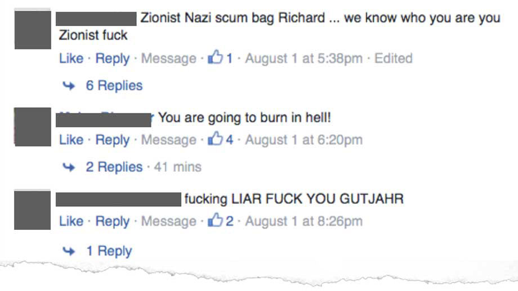The image size is (518, 291).
Task: Open the August 1 at 6:20pm timestamp
Action: 303,140
